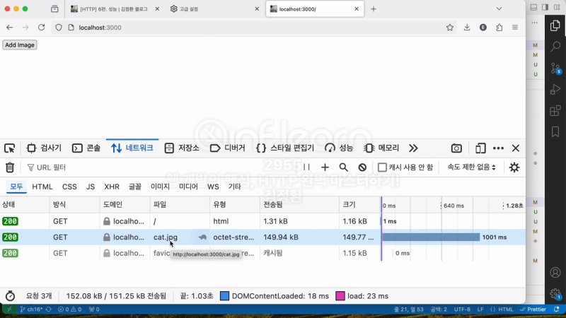566x318 pixels.
Task: Bookmark this page with the star icon
Action: (449, 28)
